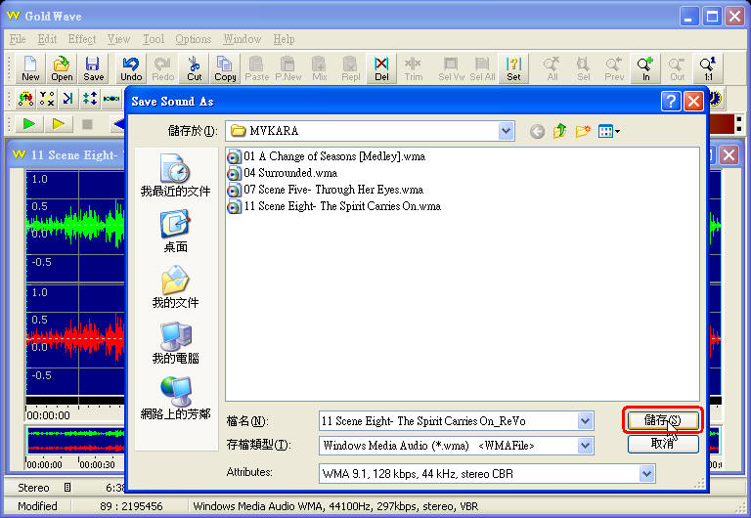Click the zoom In magnifier icon
The width and height of the screenshot is (751, 518).
[x=645, y=68]
